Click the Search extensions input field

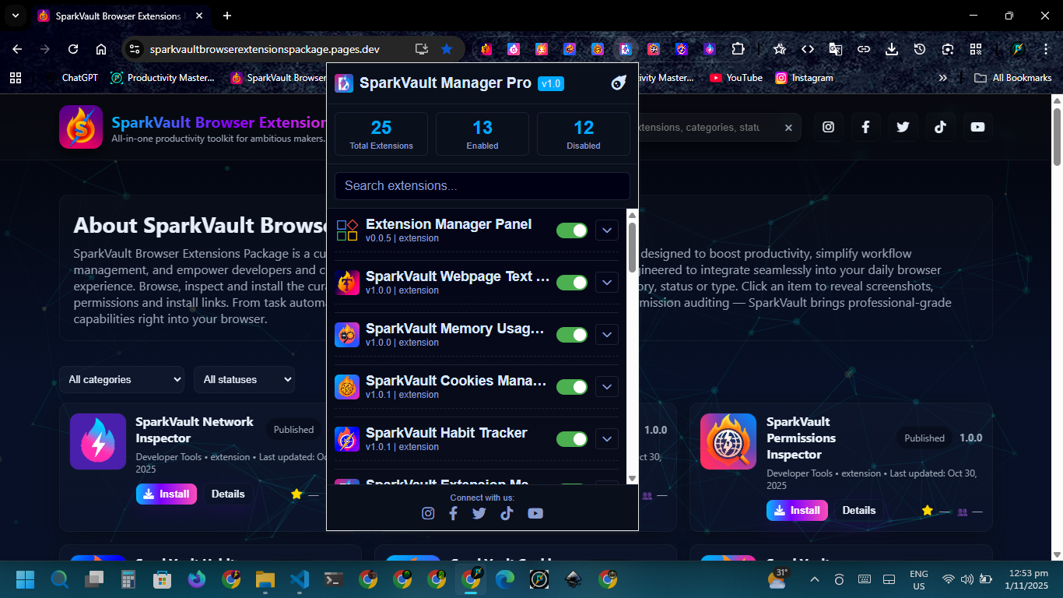482,186
